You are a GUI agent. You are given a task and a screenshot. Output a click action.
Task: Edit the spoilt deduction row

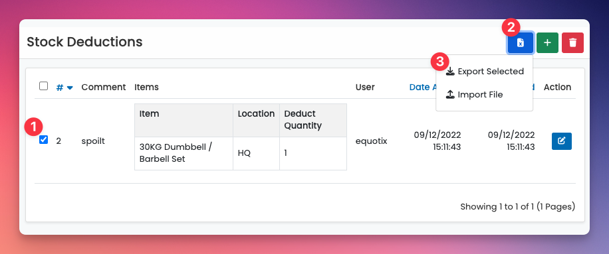coord(562,141)
